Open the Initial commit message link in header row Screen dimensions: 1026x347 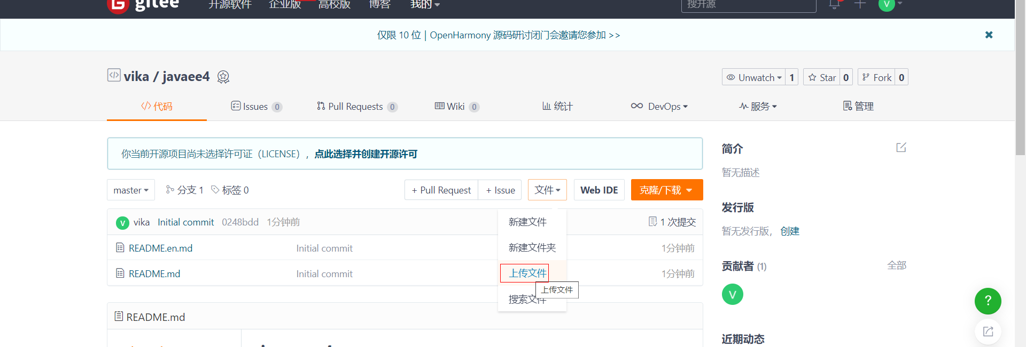coord(185,222)
